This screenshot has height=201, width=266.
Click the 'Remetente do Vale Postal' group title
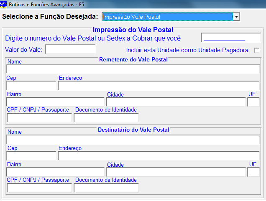pyautogui.click(x=133, y=59)
